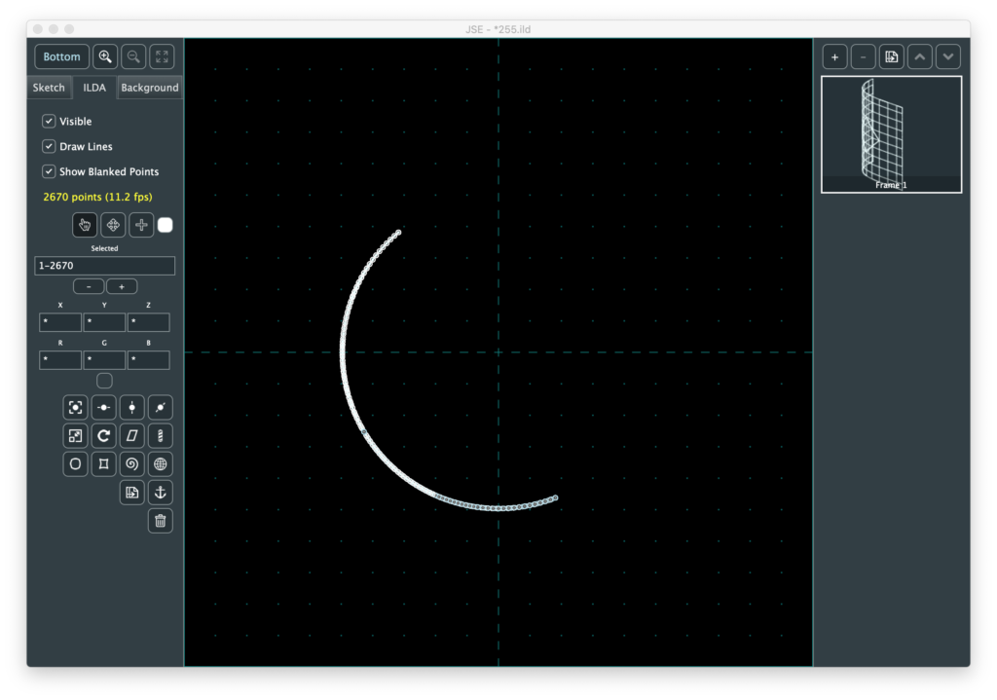Disable Show Blanked Points checkbox
This screenshot has width=997, height=700.
(49, 171)
